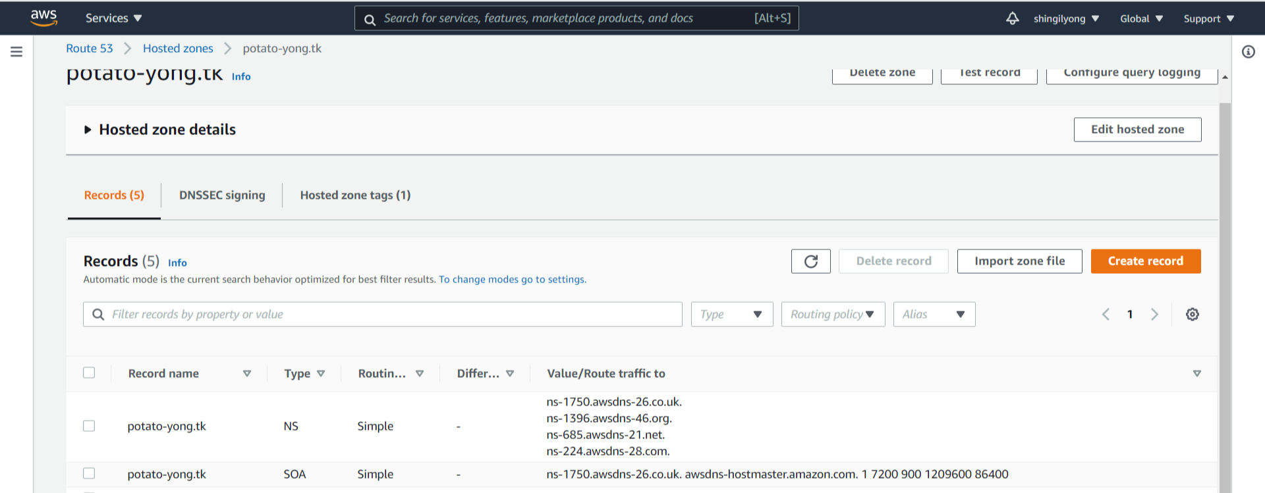Open the Routing policy filter dropdown
The image size is (1265, 493).
pos(833,315)
